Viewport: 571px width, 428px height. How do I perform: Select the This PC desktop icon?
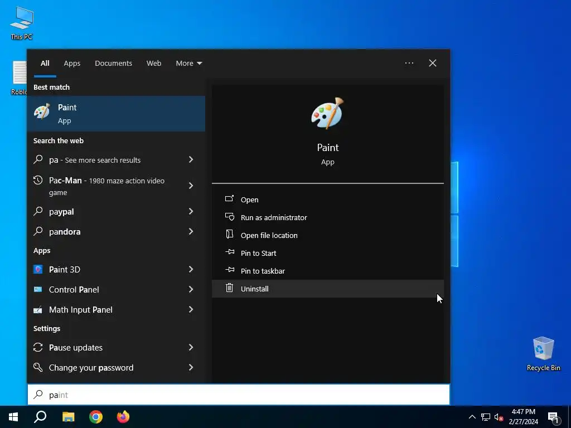22,22
